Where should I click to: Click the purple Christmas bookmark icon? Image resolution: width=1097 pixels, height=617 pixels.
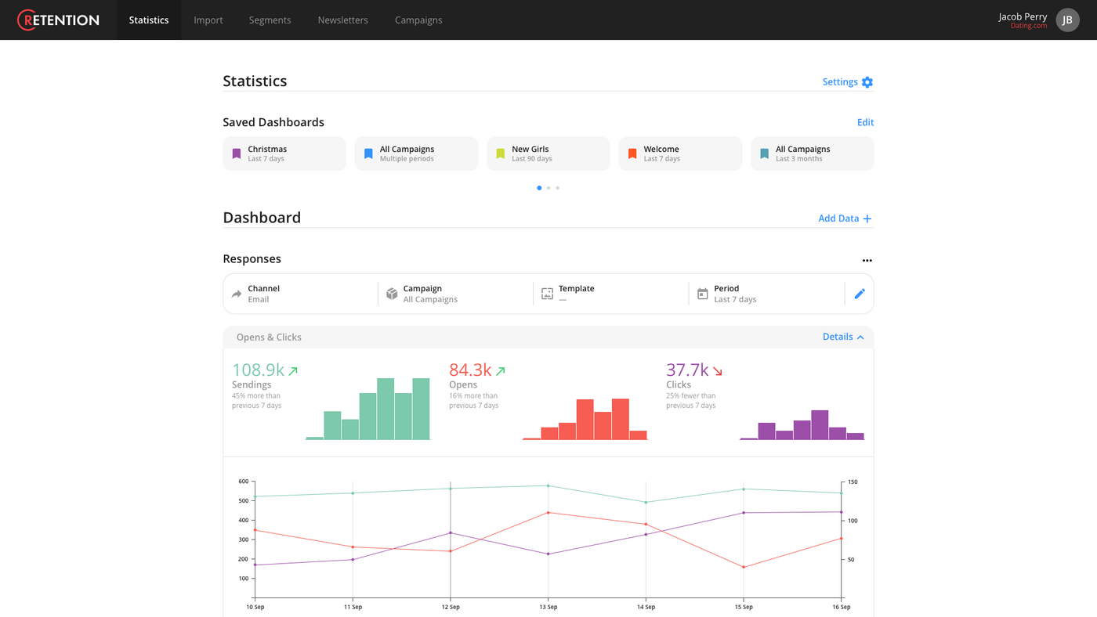tap(237, 153)
